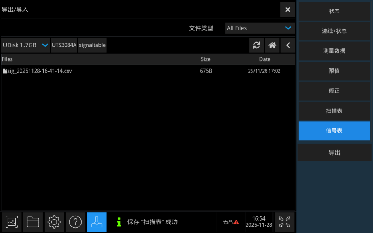Pick the 扫描表 option
373x233 pixels.
(x=334, y=111)
